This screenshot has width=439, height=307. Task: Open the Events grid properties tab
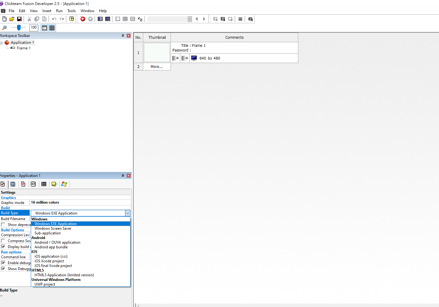(44, 184)
